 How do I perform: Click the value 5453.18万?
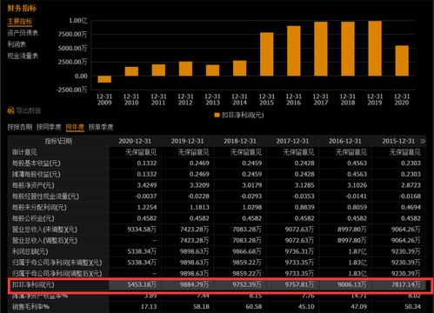pos(142,284)
